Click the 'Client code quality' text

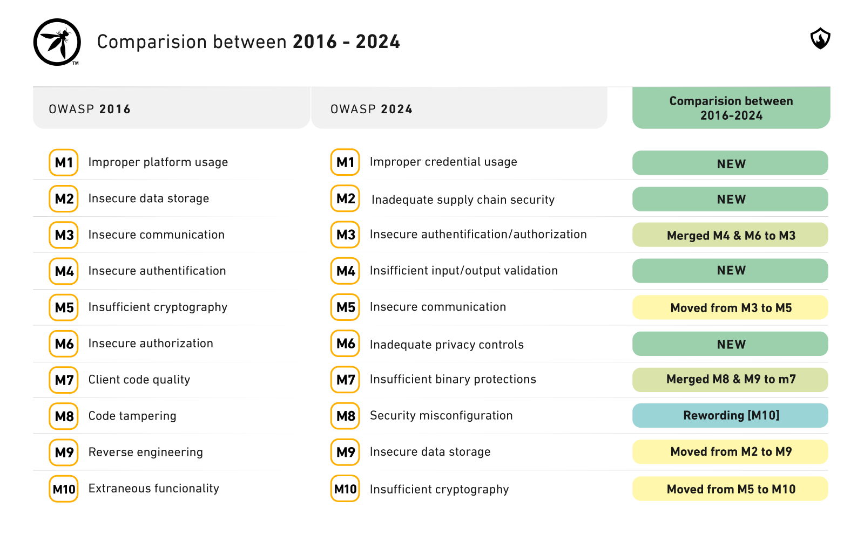click(139, 380)
